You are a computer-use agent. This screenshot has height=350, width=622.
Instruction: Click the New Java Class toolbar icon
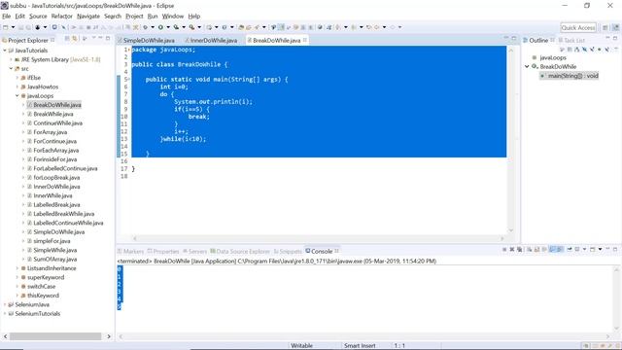tap(225, 27)
